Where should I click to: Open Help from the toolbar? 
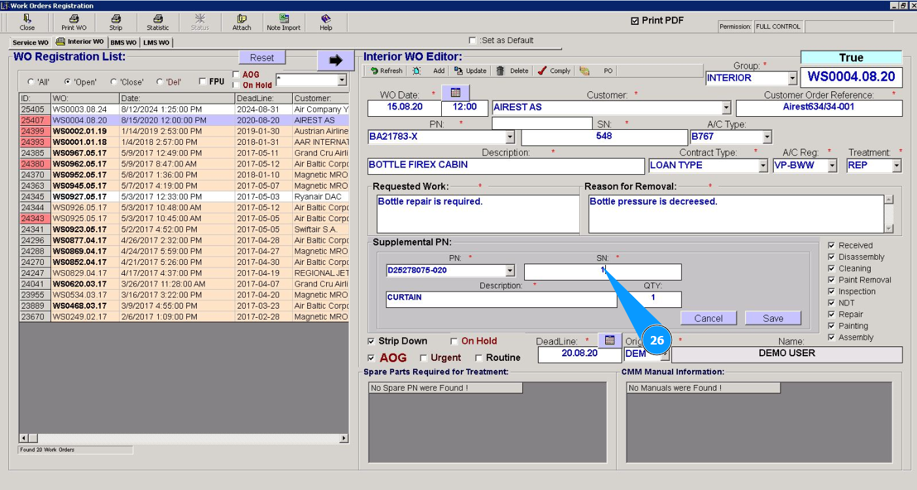(x=325, y=22)
